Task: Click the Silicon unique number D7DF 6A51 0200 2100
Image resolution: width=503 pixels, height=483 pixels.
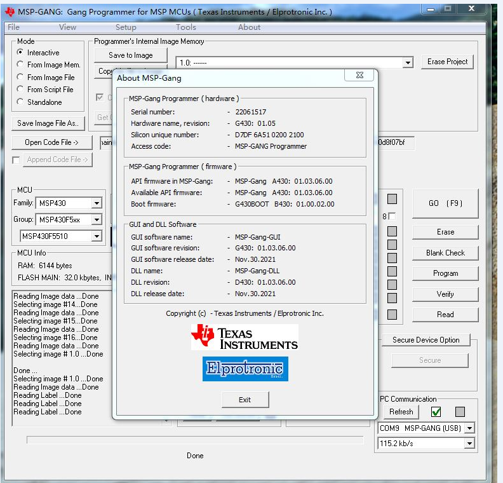Action: 269,135
